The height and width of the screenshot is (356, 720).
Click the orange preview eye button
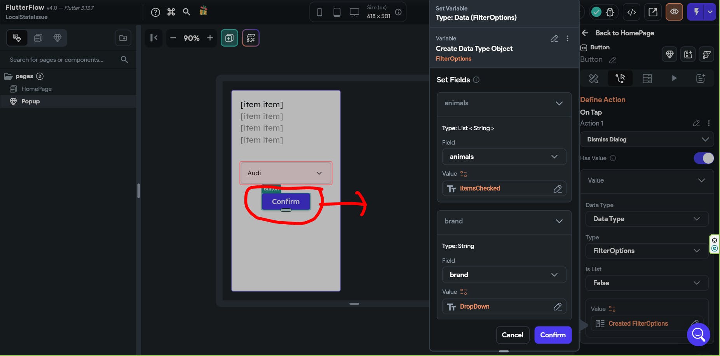(x=674, y=12)
